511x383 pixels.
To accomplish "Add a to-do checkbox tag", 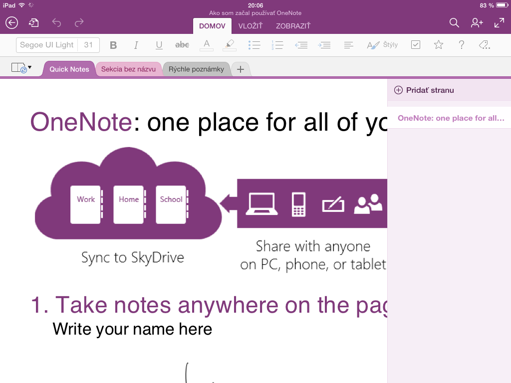I will point(416,44).
